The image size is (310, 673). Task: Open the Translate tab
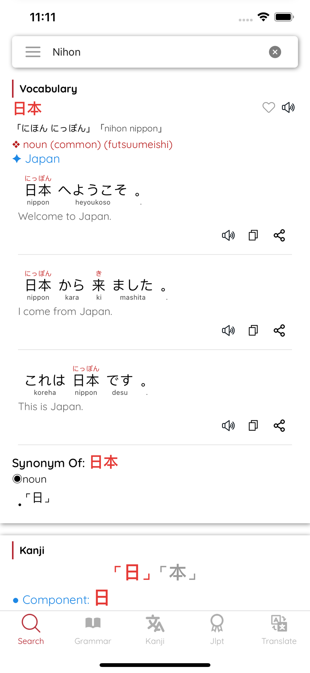[x=279, y=629]
